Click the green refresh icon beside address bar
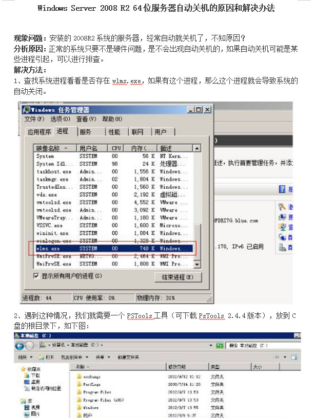Screen dimensions: 314x418 (x=219, y=345)
